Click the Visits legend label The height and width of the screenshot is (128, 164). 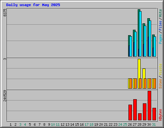coord(160,69)
